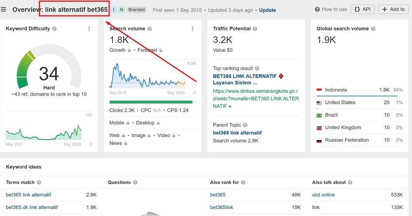Open Search volume card three-dot menu
The height and width of the screenshot is (216, 412).
(192, 28)
